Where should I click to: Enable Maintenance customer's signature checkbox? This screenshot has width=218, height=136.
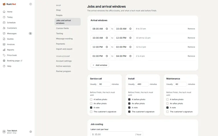167,112
